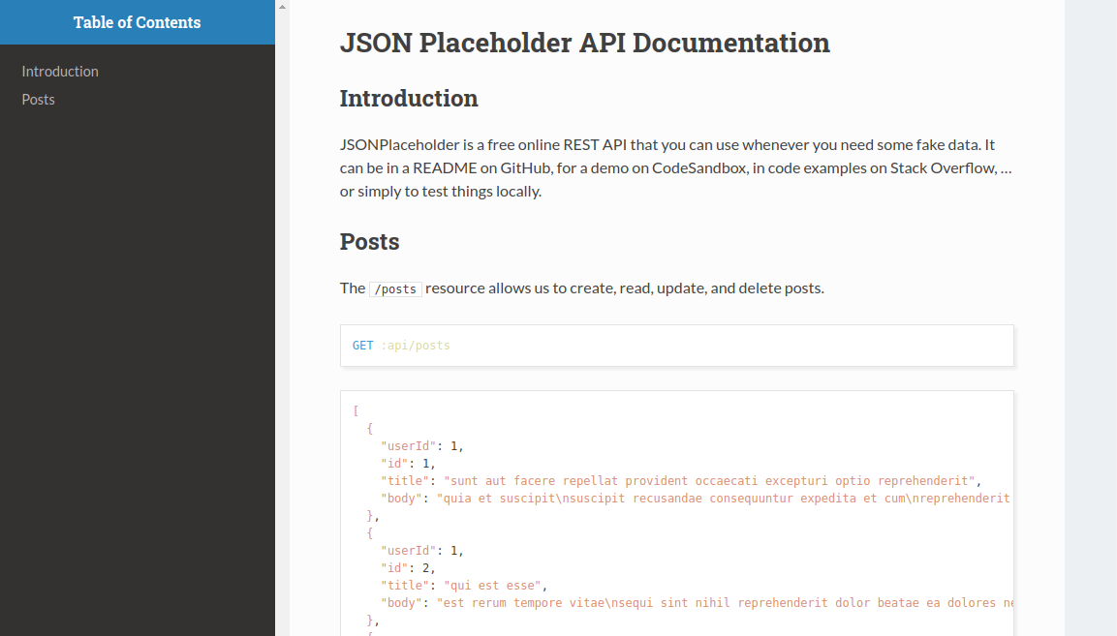Click the sidebar scrollbar up arrow
The height and width of the screenshot is (636, 1117).
(x=282, y=6)
